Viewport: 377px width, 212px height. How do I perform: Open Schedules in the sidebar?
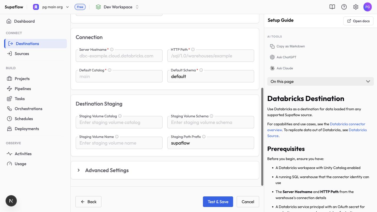(x=35, y=119)
